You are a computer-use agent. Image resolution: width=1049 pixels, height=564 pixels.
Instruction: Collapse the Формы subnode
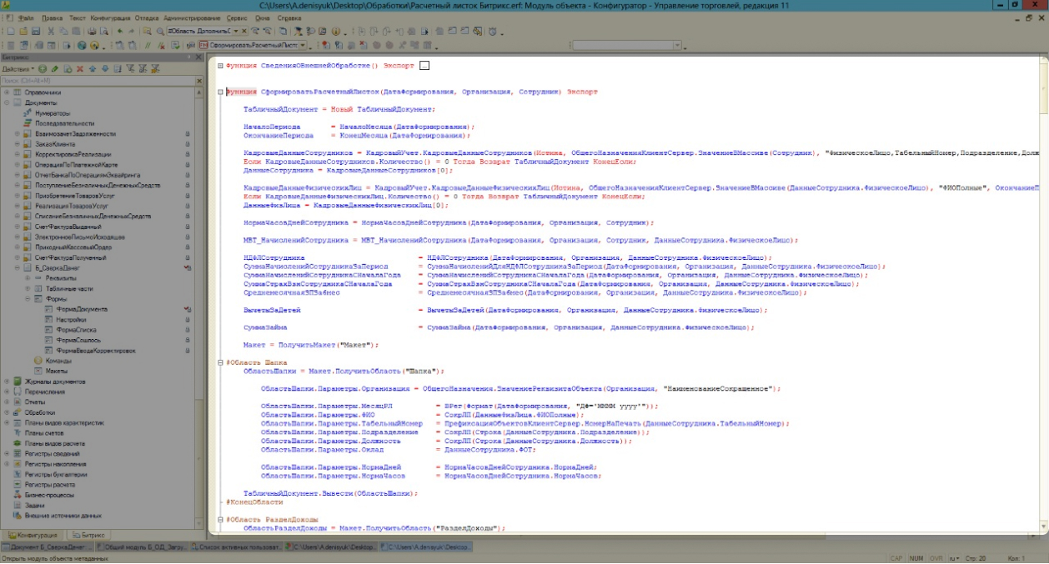tap(27, 298)
